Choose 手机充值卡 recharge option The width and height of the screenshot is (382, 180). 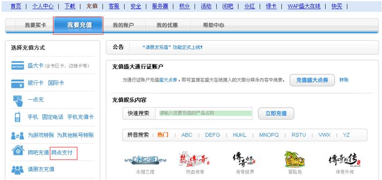80,117
